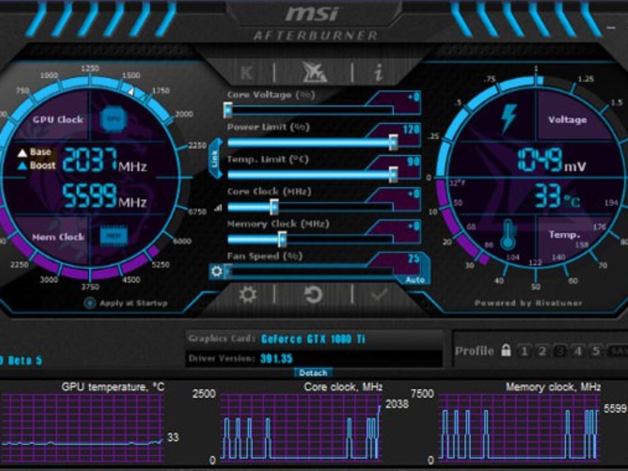Viewport: 628px width, 471px height.
Task: Click the lightning bolt voltage icon
Action: [x=509, y=119]
